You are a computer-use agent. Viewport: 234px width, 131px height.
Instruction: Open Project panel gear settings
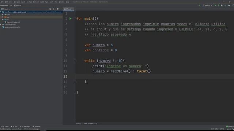point(58,9)
